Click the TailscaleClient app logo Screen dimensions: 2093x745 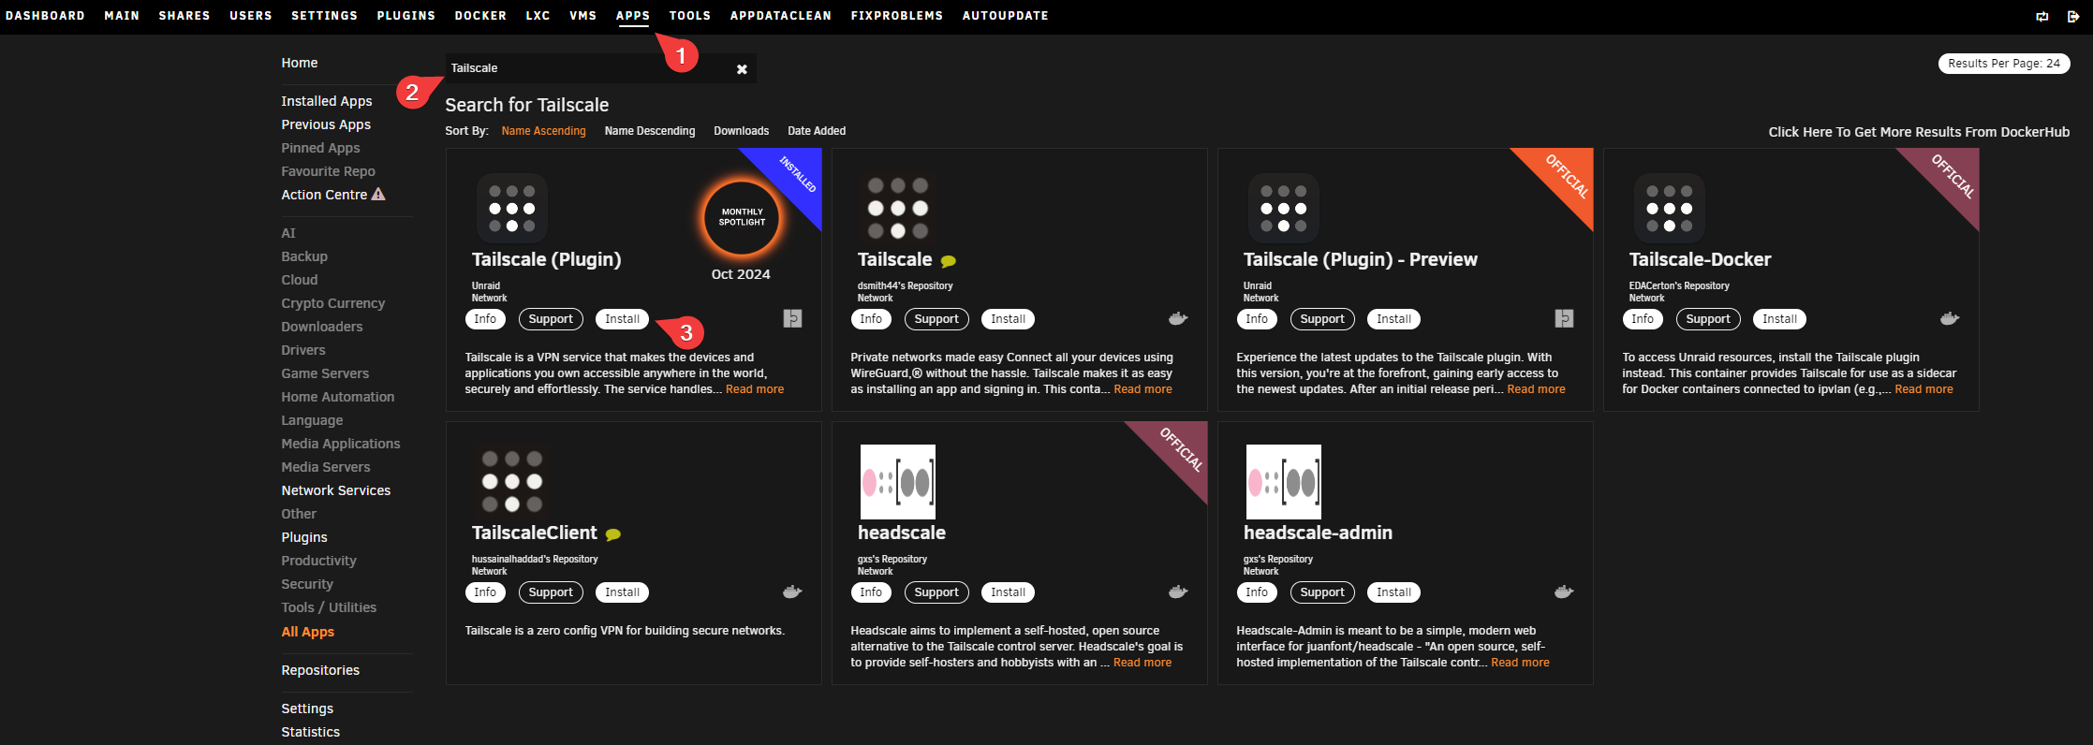tap(511, 482)
